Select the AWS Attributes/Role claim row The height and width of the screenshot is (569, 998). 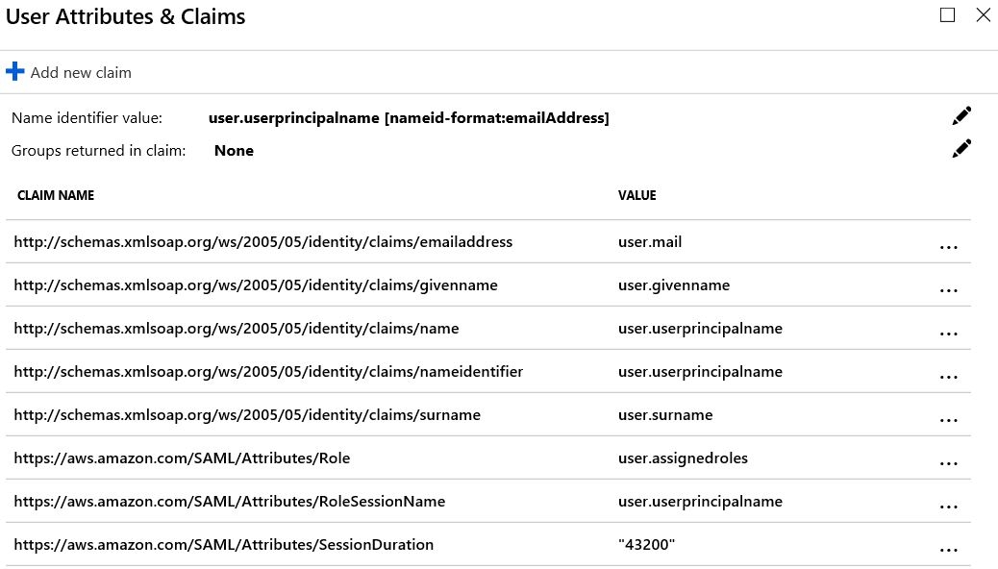coord(488,458)
